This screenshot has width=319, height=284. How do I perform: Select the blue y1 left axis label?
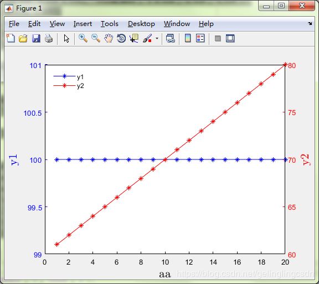click(x=14, y=159)
